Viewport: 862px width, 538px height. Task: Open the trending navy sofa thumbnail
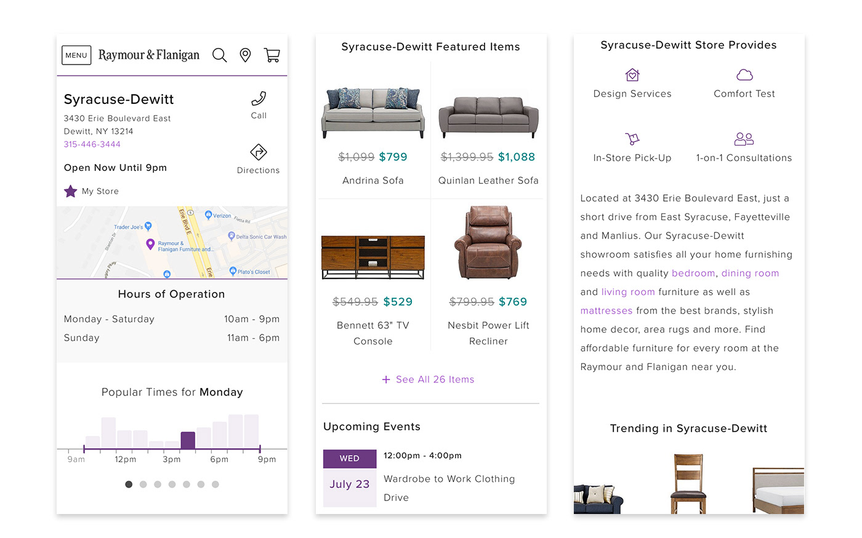click(x=598, y=499)
